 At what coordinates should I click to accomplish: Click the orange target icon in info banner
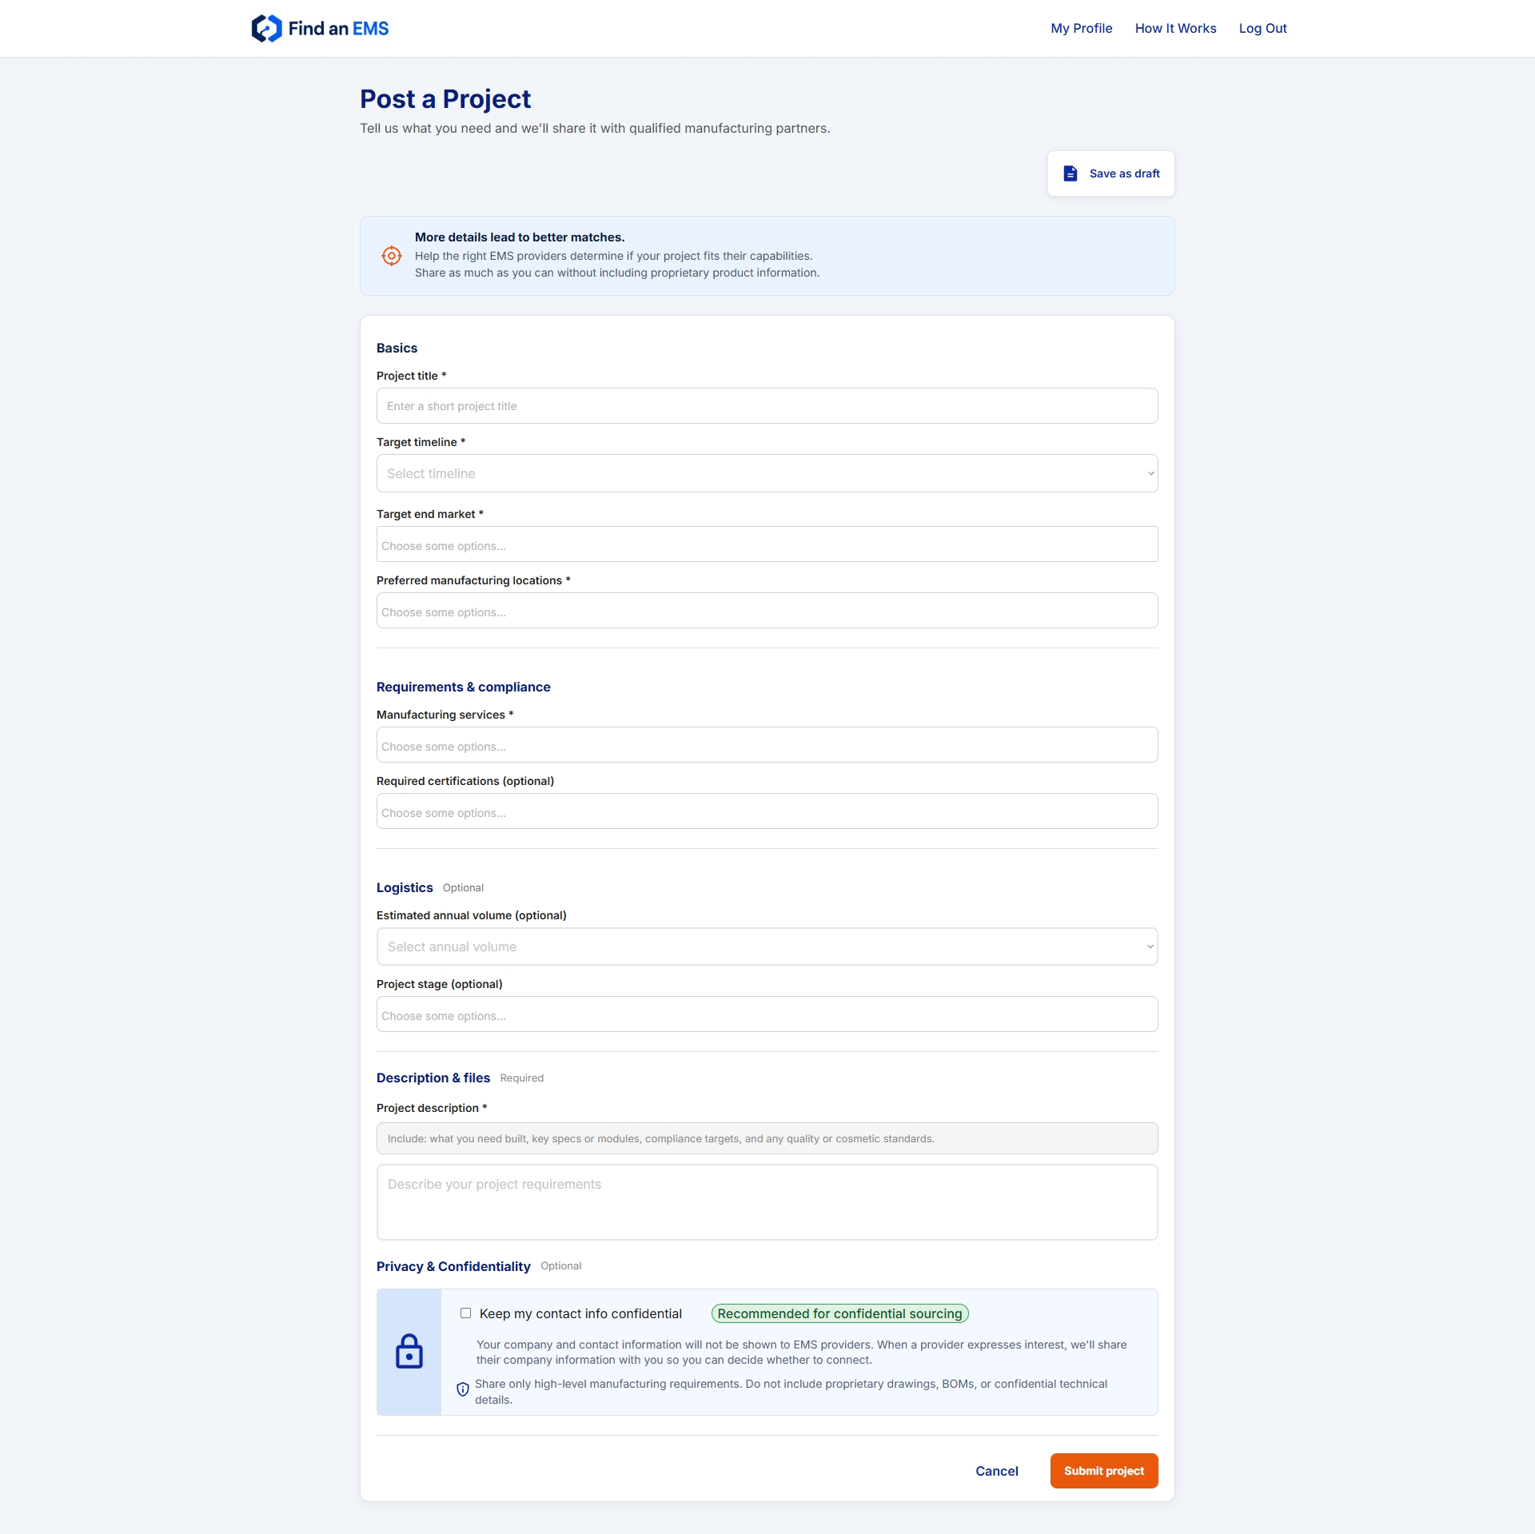point(392,256)
